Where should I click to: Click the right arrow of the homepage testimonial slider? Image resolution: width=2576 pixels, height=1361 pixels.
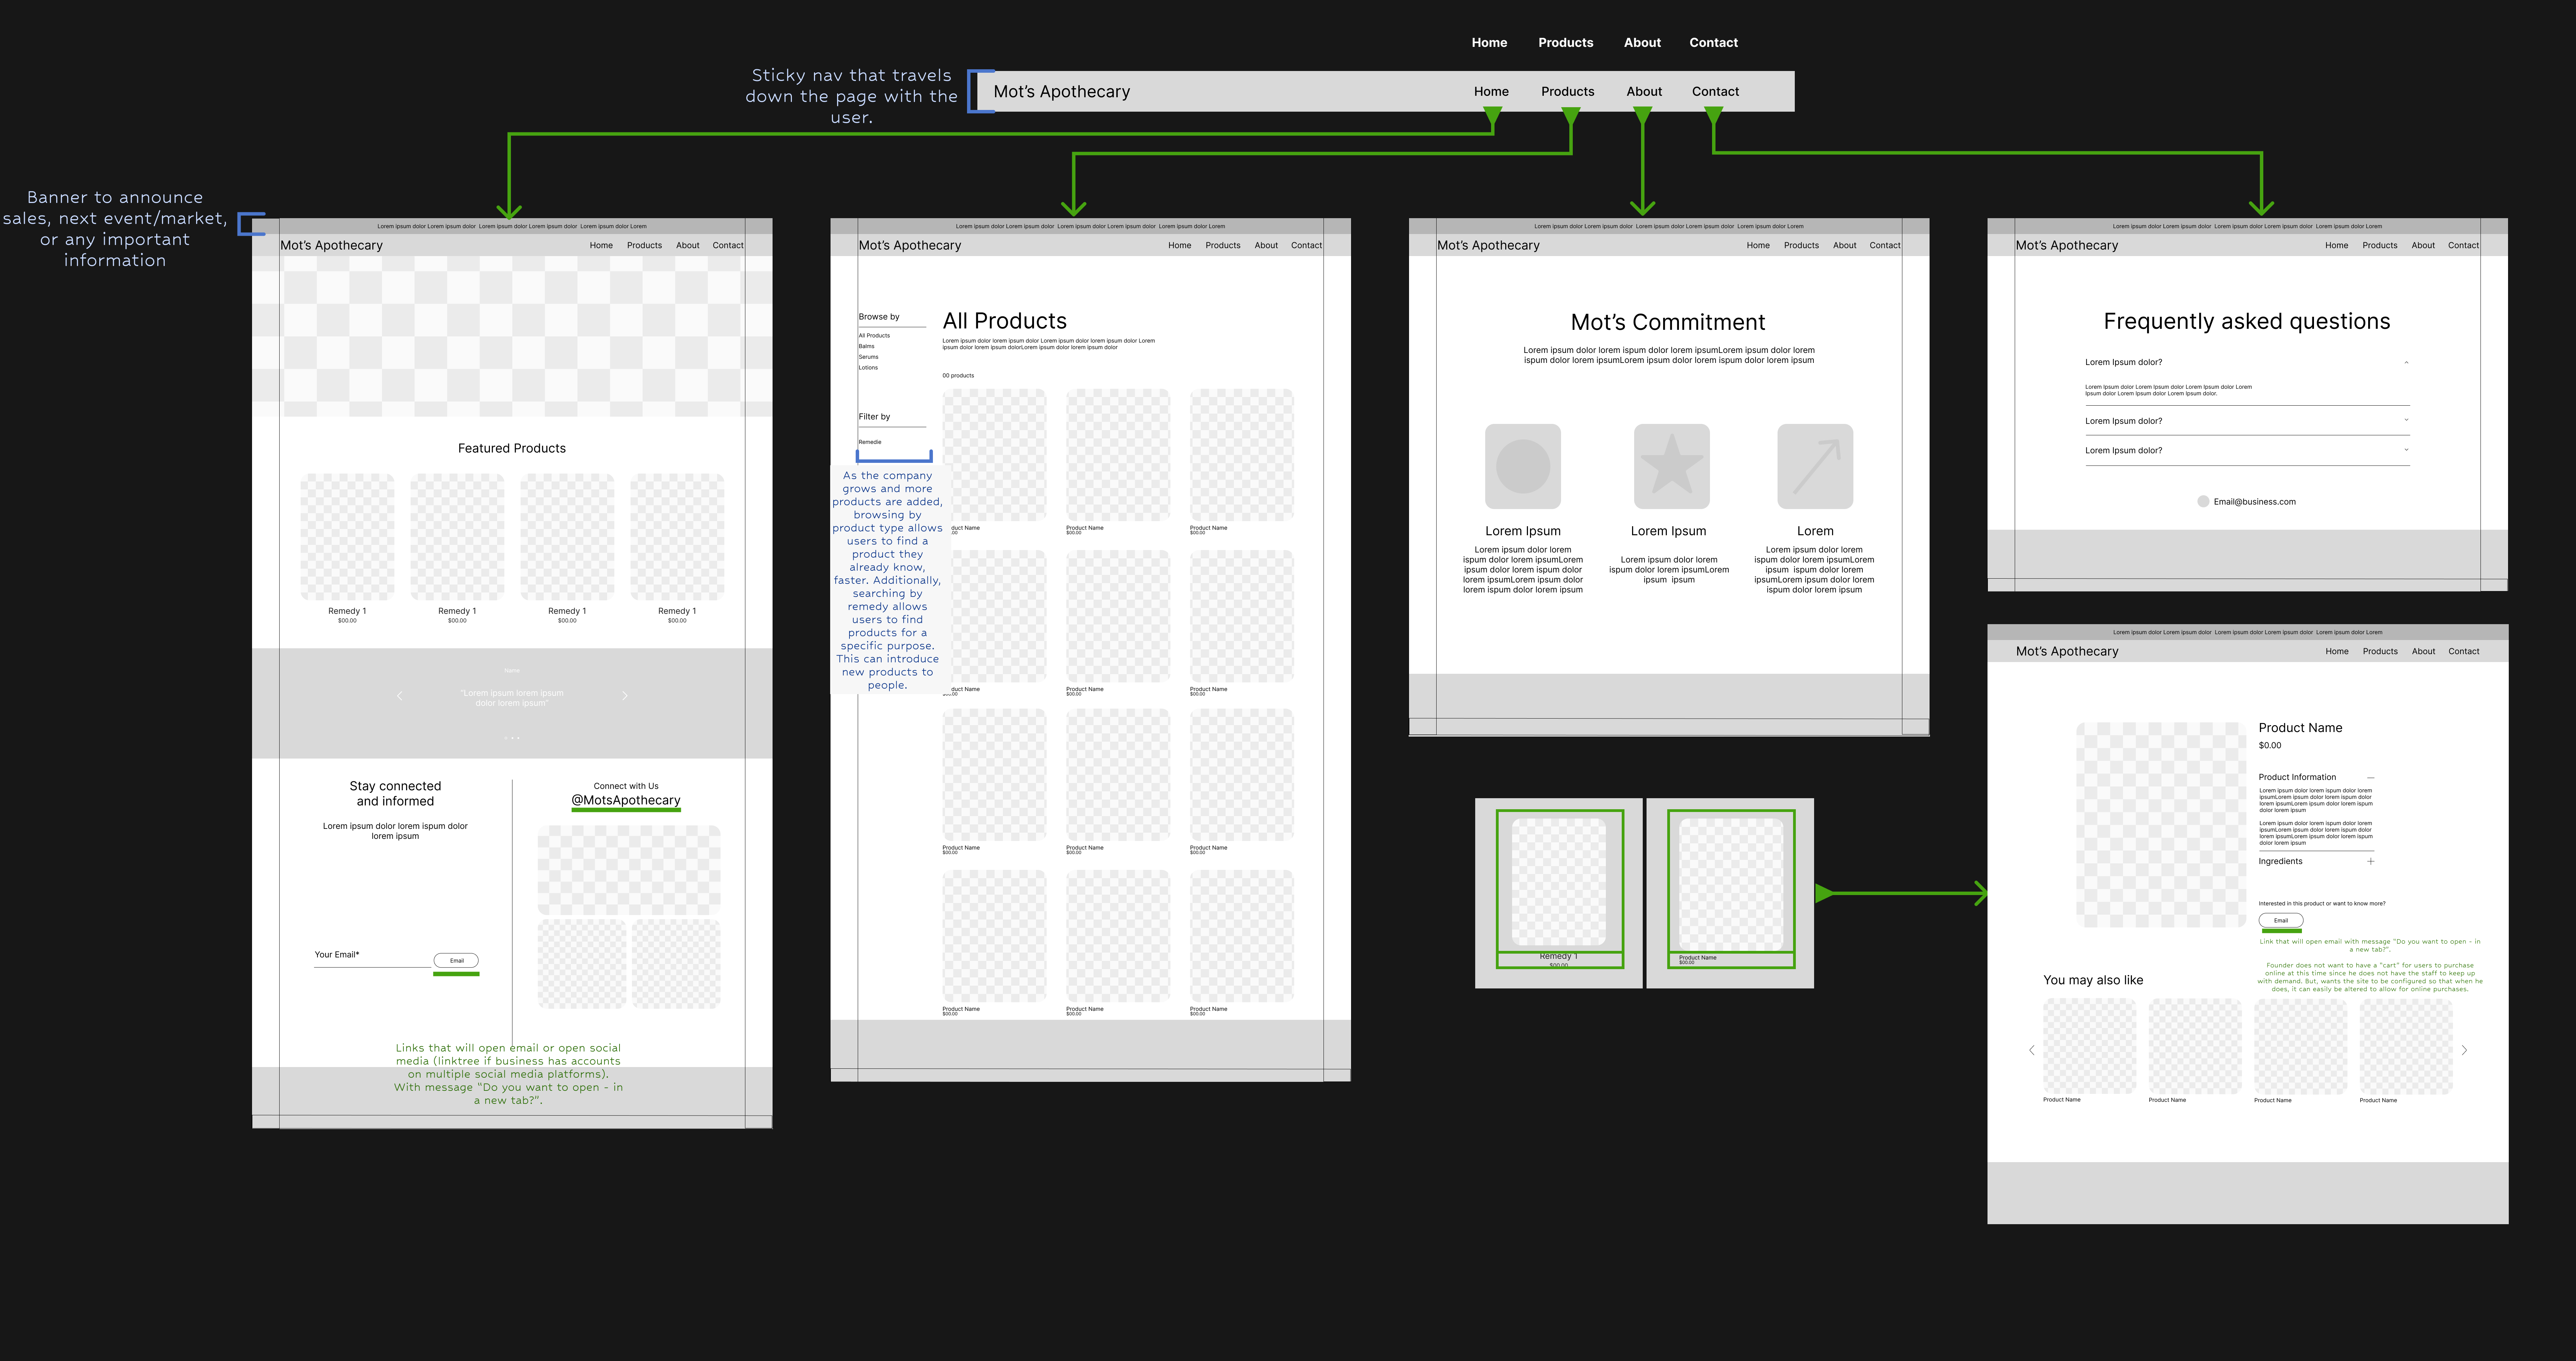tap(625, 696)
